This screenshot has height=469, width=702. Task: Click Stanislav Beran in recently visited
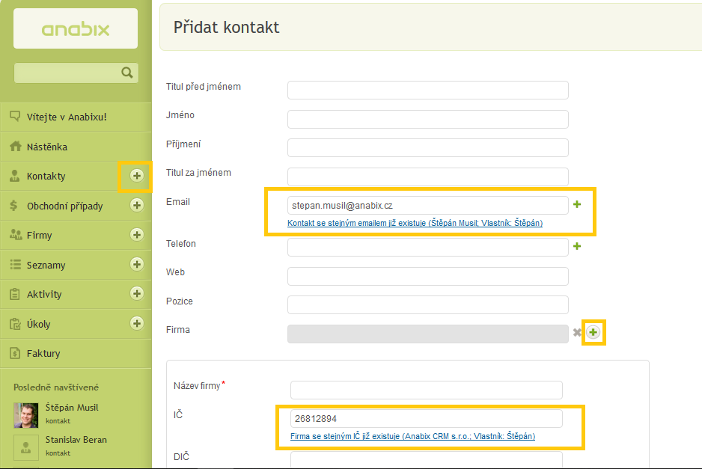[76, 440]
